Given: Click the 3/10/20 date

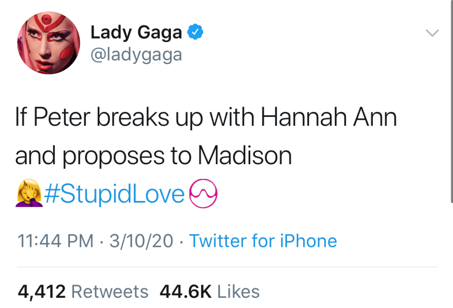Looking at the screenshot, I should point(141,241).
